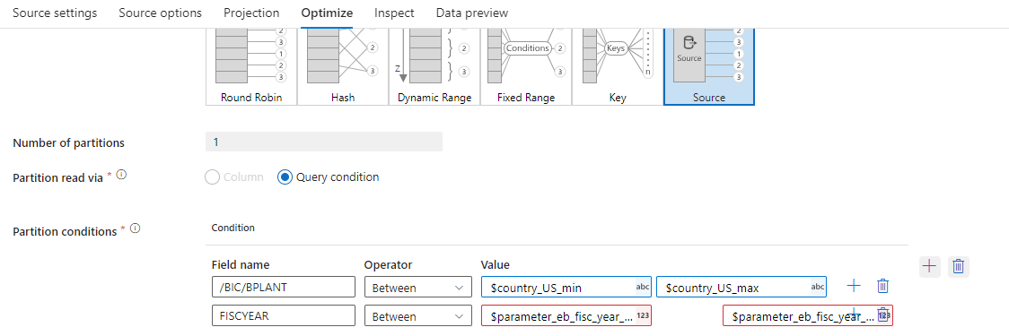
Task: Delete the partition condition group
Action: pos(958,265)
